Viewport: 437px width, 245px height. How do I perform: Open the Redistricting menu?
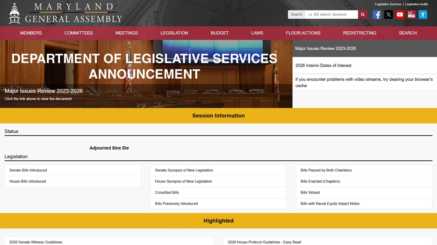point(360,33)
